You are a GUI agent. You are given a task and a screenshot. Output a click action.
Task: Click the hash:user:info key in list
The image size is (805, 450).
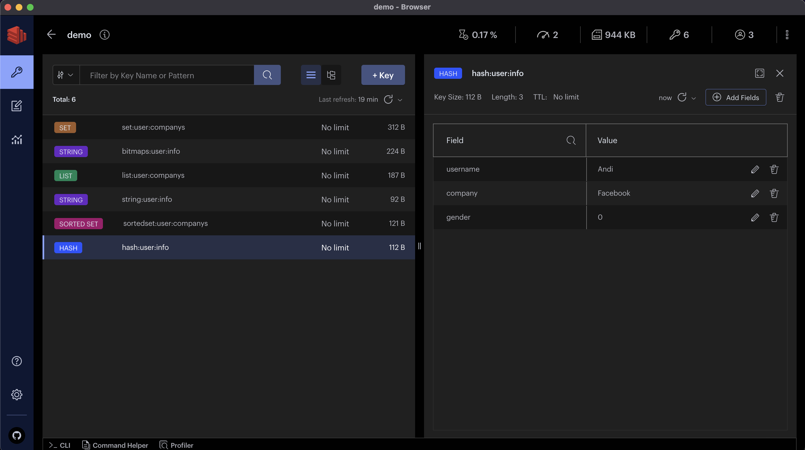click(145, 247)
